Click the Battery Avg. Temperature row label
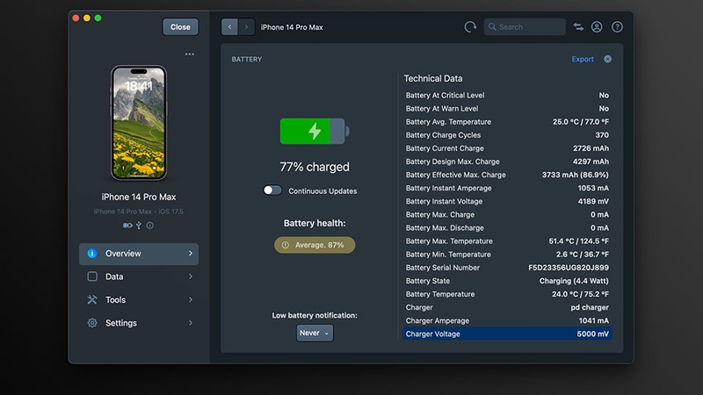703x395 pixels. point(448,122)
